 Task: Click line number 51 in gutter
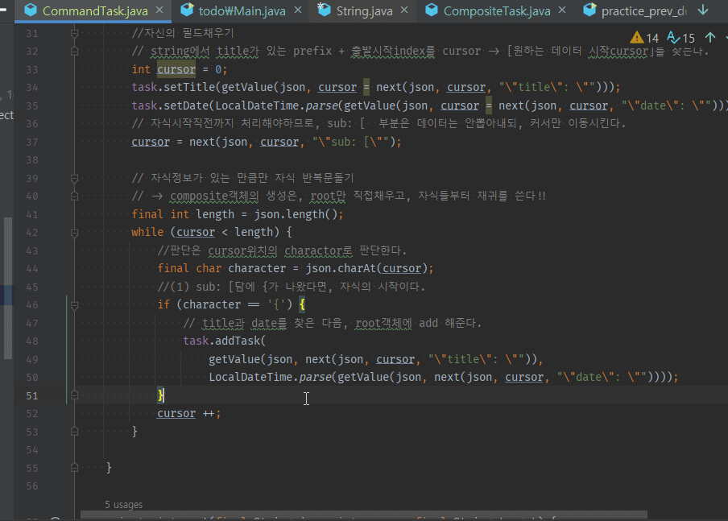pos(31,395)
